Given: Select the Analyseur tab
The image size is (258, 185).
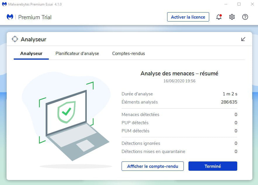Looking at the screenshot, I should (31, 54).
